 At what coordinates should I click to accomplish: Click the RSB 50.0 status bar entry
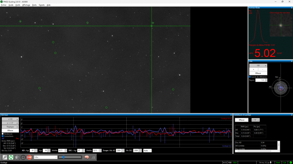[233, 163]
